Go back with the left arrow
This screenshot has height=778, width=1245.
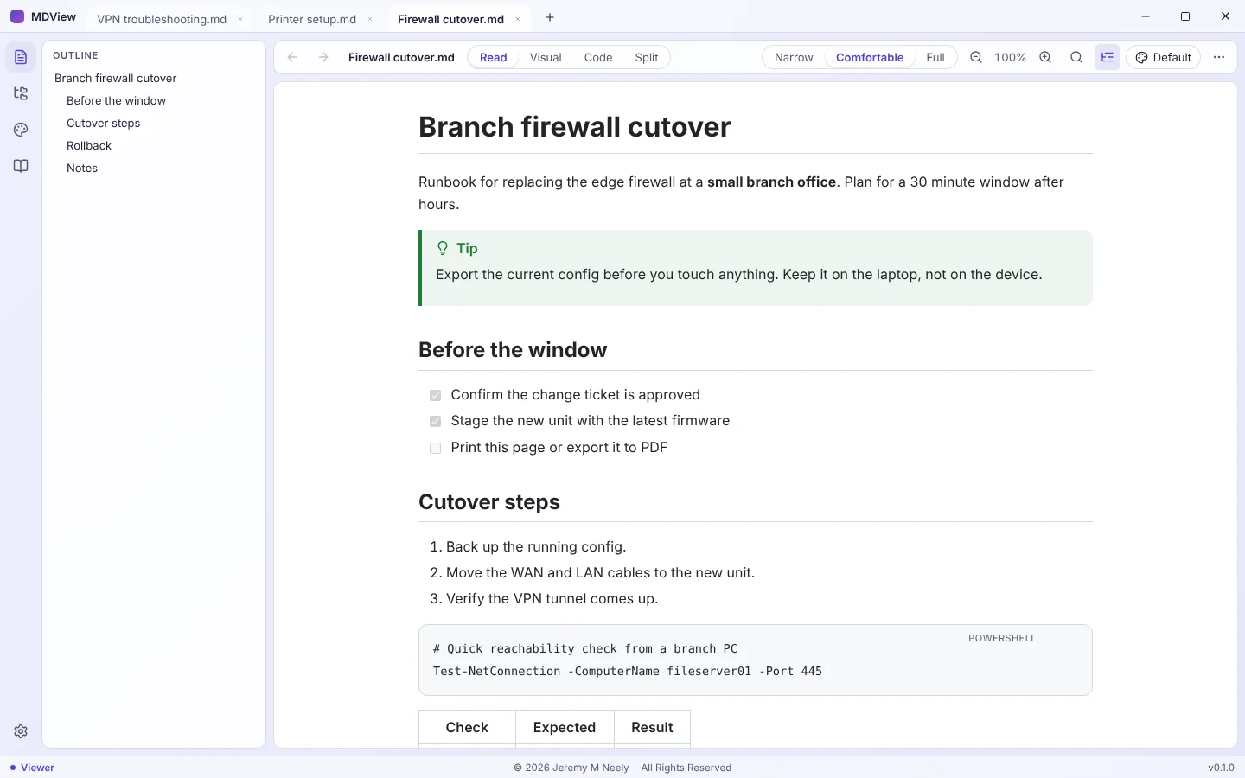292,57
